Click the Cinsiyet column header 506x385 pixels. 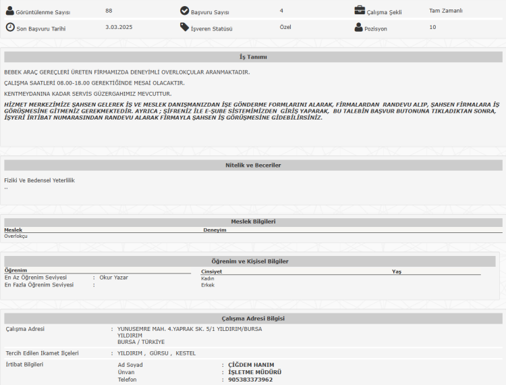(x=211, y=272)
